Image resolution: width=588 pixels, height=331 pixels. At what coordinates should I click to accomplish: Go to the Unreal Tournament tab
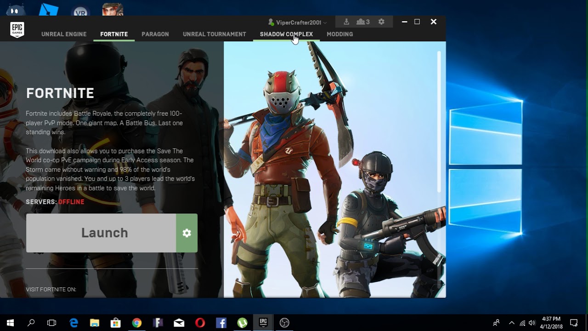215,34
